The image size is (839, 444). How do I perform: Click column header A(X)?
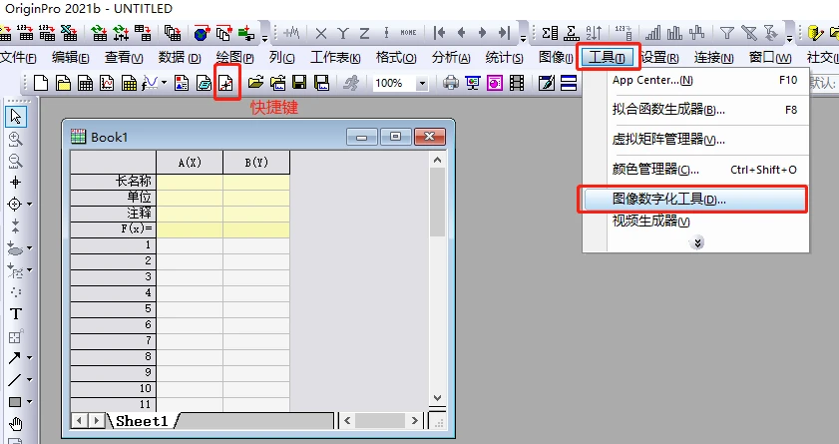click(x=190, y=163)
